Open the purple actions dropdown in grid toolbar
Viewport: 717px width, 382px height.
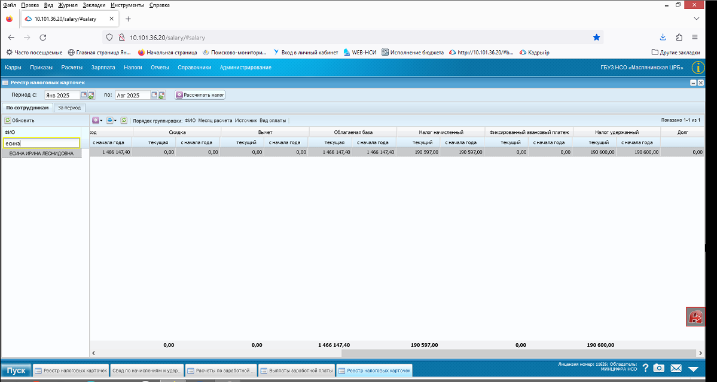(97, 121)
